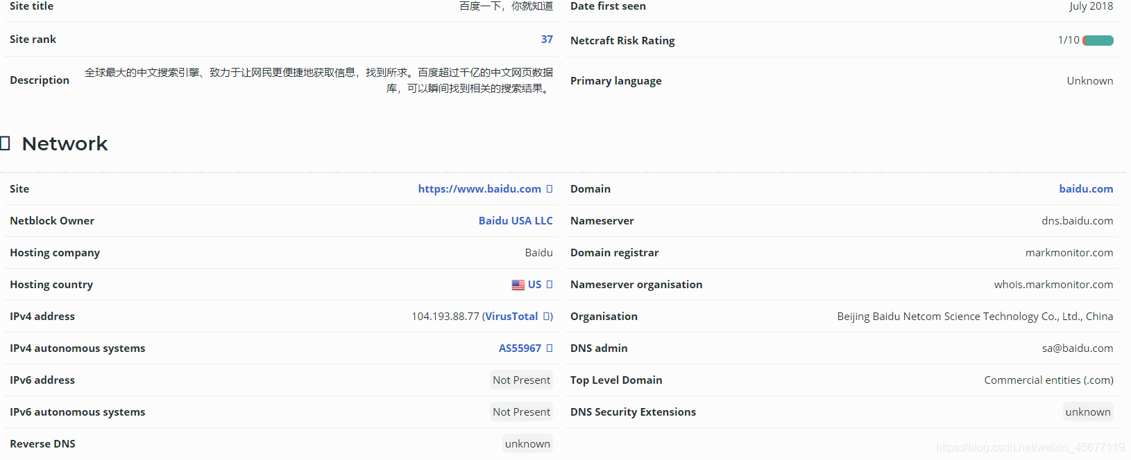Screen dimensions: 1131x460
Task: Click the US flag icon
Action: tap(518, 285)
